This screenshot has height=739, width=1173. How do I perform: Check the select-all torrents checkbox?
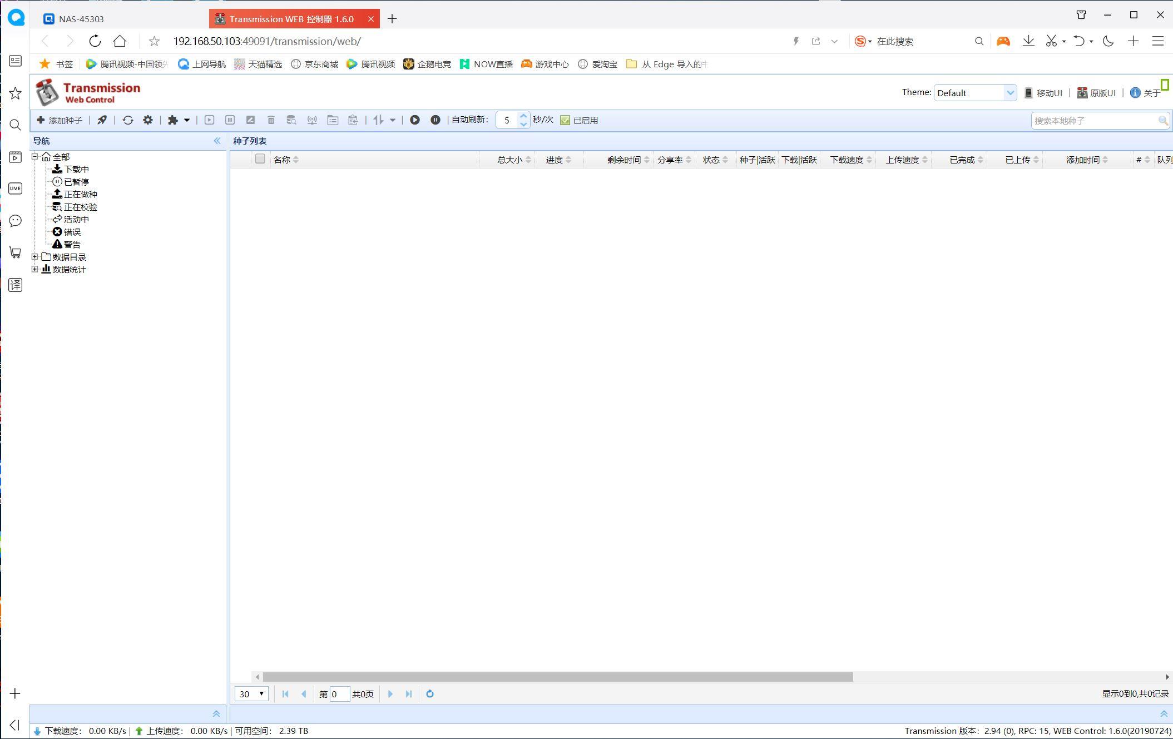pos(260,159)
